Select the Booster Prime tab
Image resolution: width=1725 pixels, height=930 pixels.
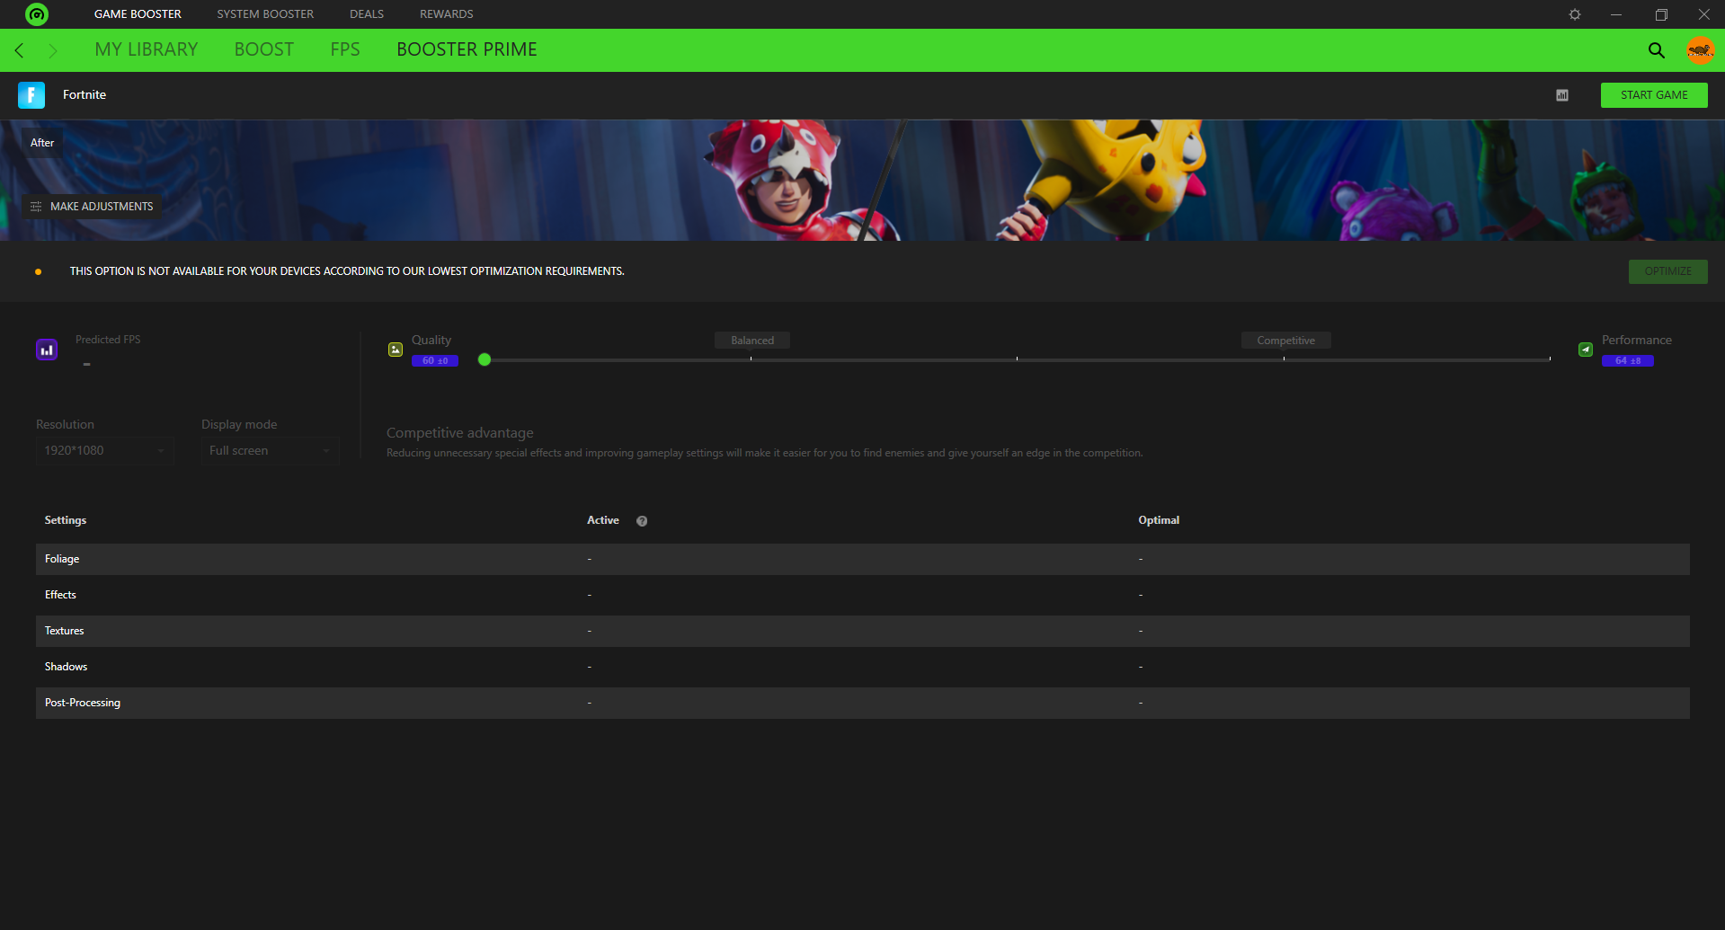(467, 49)
